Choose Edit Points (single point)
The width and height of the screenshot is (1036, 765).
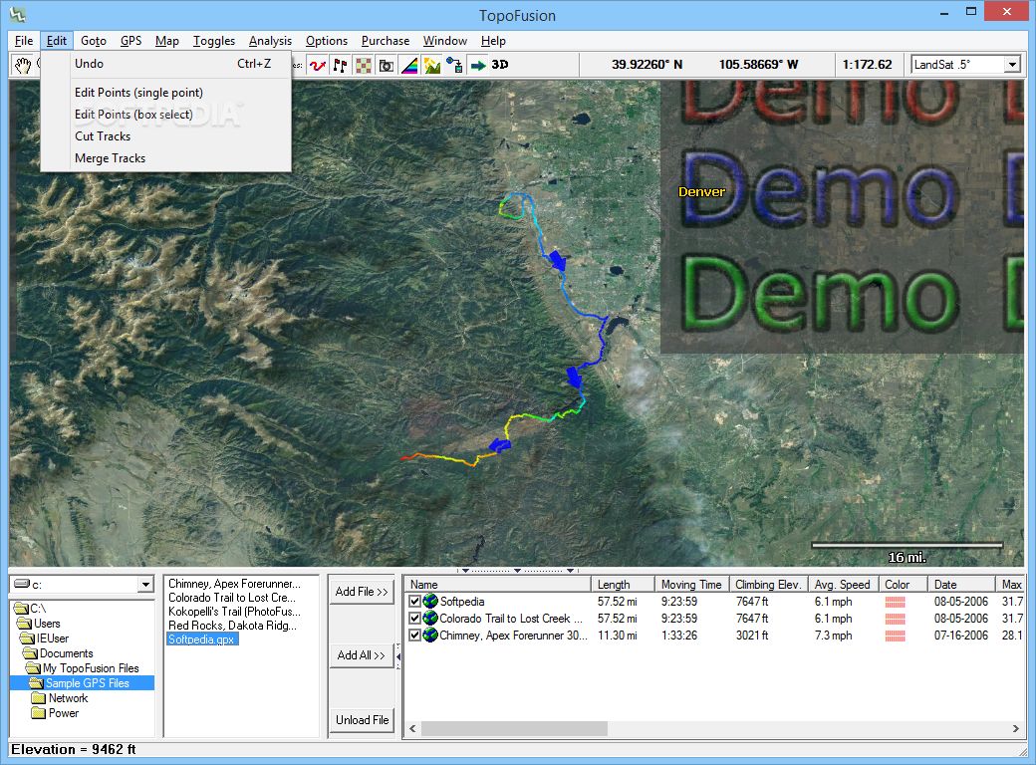pos(165,93)
